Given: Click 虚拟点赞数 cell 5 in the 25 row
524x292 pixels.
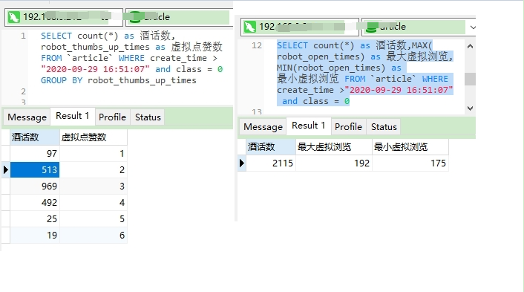Looking at the screenshot, I should coord(94,219).
